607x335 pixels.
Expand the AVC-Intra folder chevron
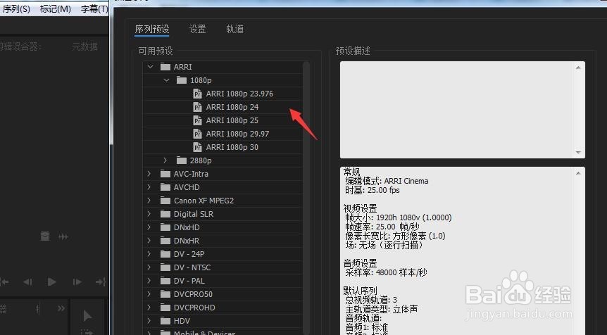(149, 174)
